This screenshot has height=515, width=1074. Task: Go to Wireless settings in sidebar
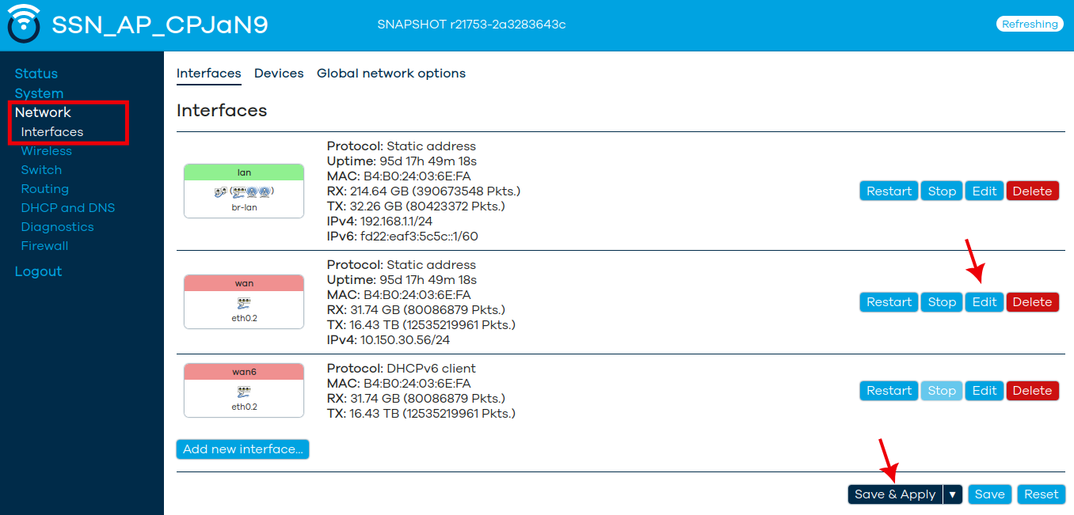coord(47,151)
